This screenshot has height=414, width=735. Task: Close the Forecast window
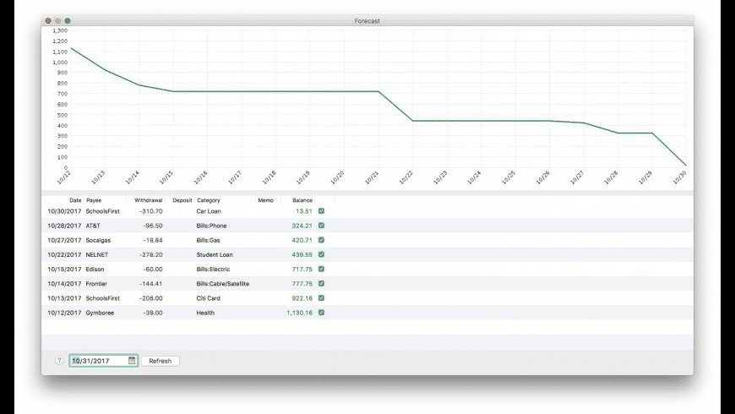click(x=48, y=20)
